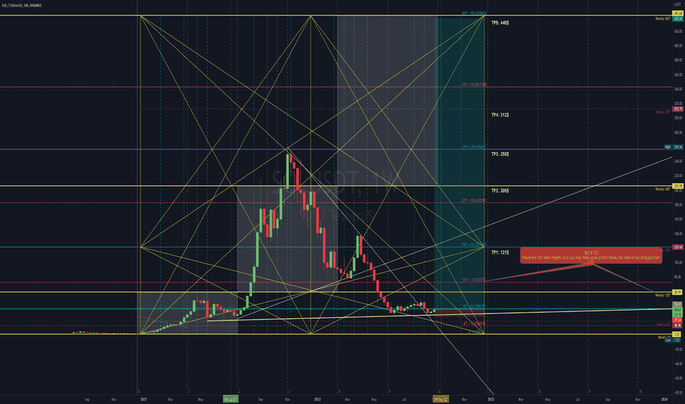Click the Weekly 120° line label

(x=663, y=295)
